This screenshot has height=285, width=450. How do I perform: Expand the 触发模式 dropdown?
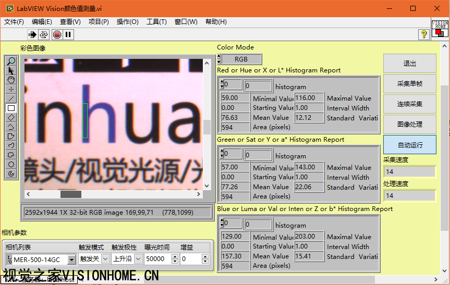[105, 259]
